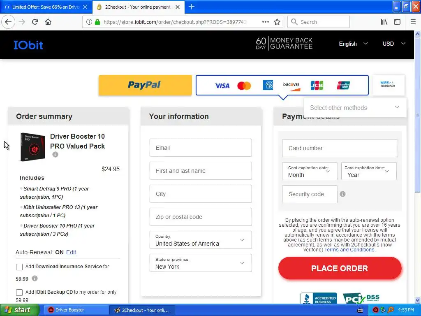
Task: Click the Card number field
Action: tap(340, 148)
